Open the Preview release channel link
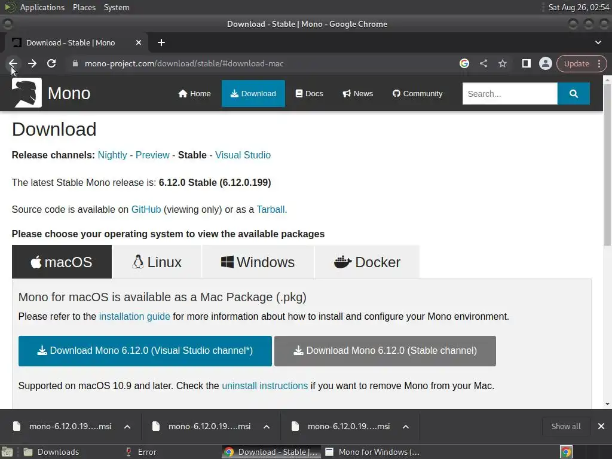 pos(152,155)
